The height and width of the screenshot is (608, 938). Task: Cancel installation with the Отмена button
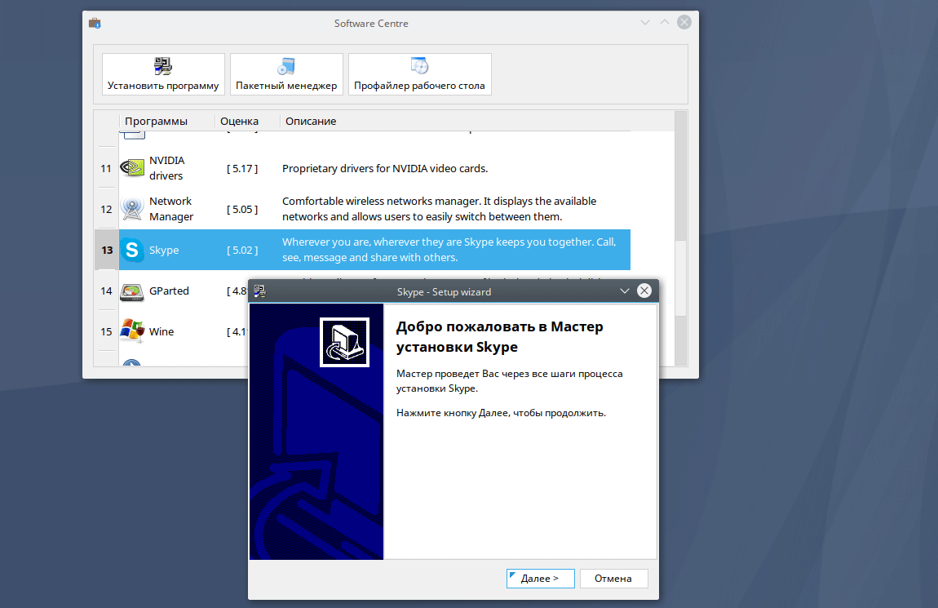pos(613,578)
